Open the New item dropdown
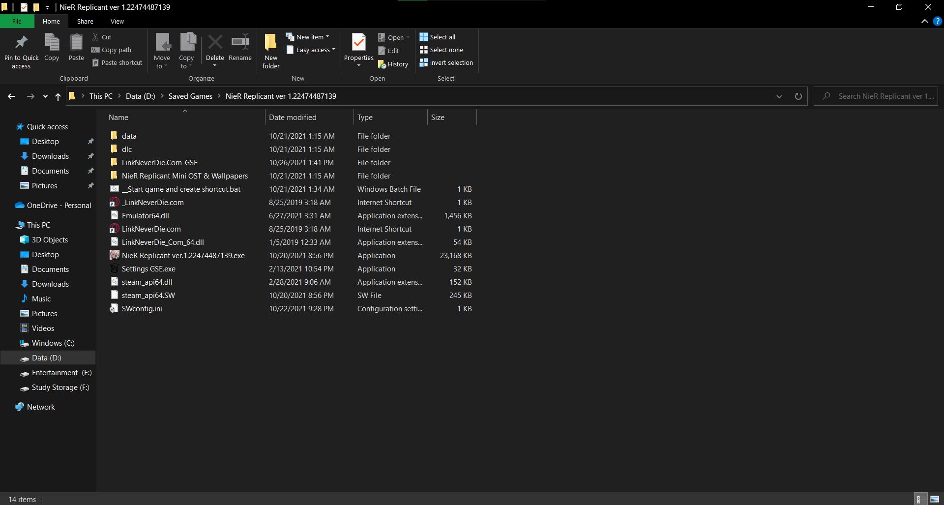The width and height of the screenshot is (944, 505). click(308, 37)
